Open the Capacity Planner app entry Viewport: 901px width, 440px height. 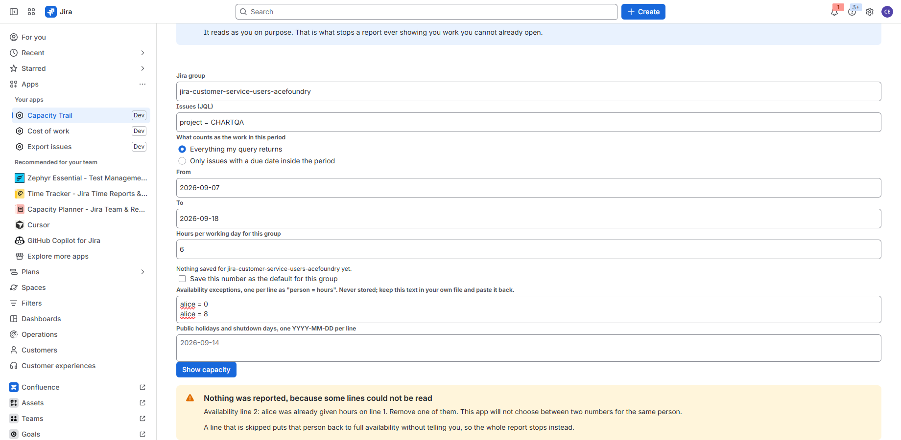click(81, 209)
